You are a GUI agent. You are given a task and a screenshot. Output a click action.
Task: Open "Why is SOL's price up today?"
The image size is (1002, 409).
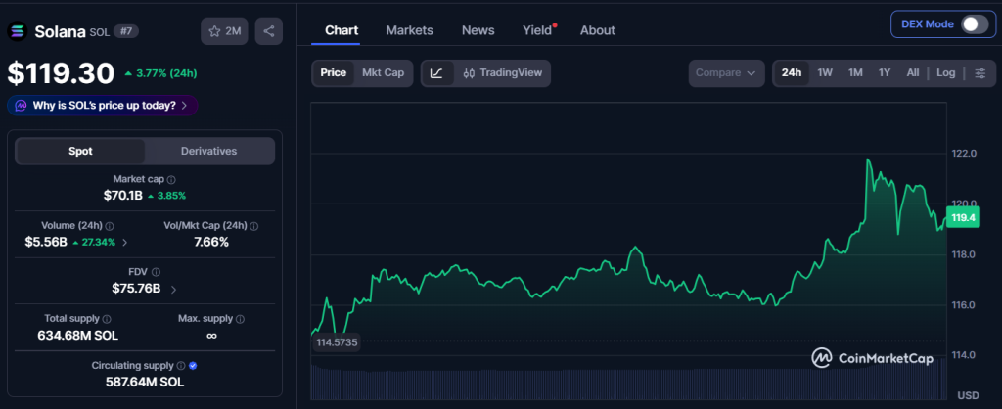(103, 106)
